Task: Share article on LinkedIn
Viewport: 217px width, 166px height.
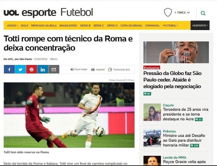Action: tap(43, 69)
